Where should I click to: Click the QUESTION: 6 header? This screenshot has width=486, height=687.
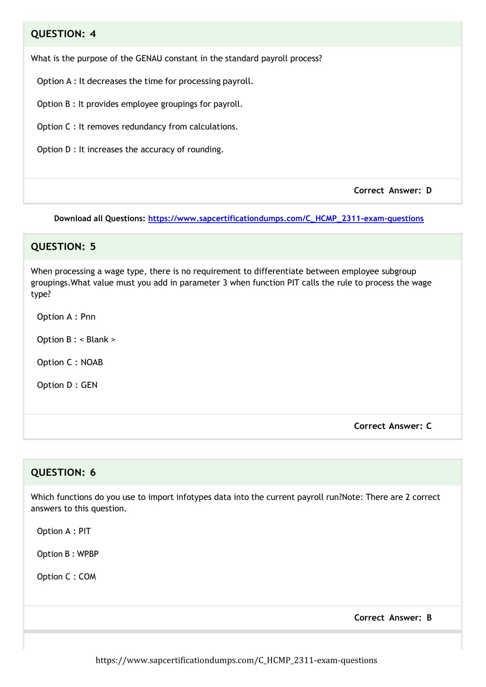click(243, 472)
